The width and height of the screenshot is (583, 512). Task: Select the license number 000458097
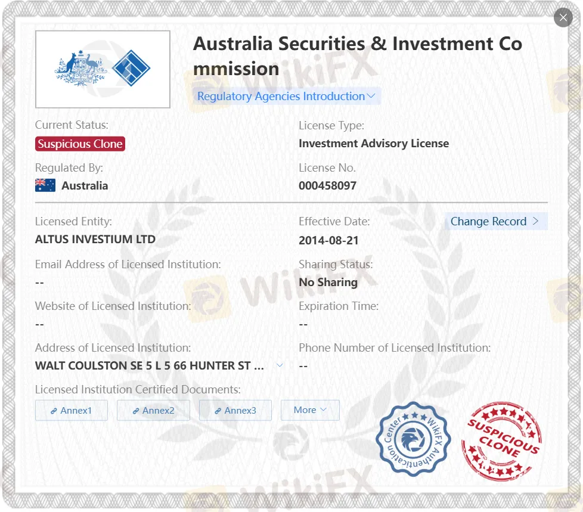[x=327, y=185]
